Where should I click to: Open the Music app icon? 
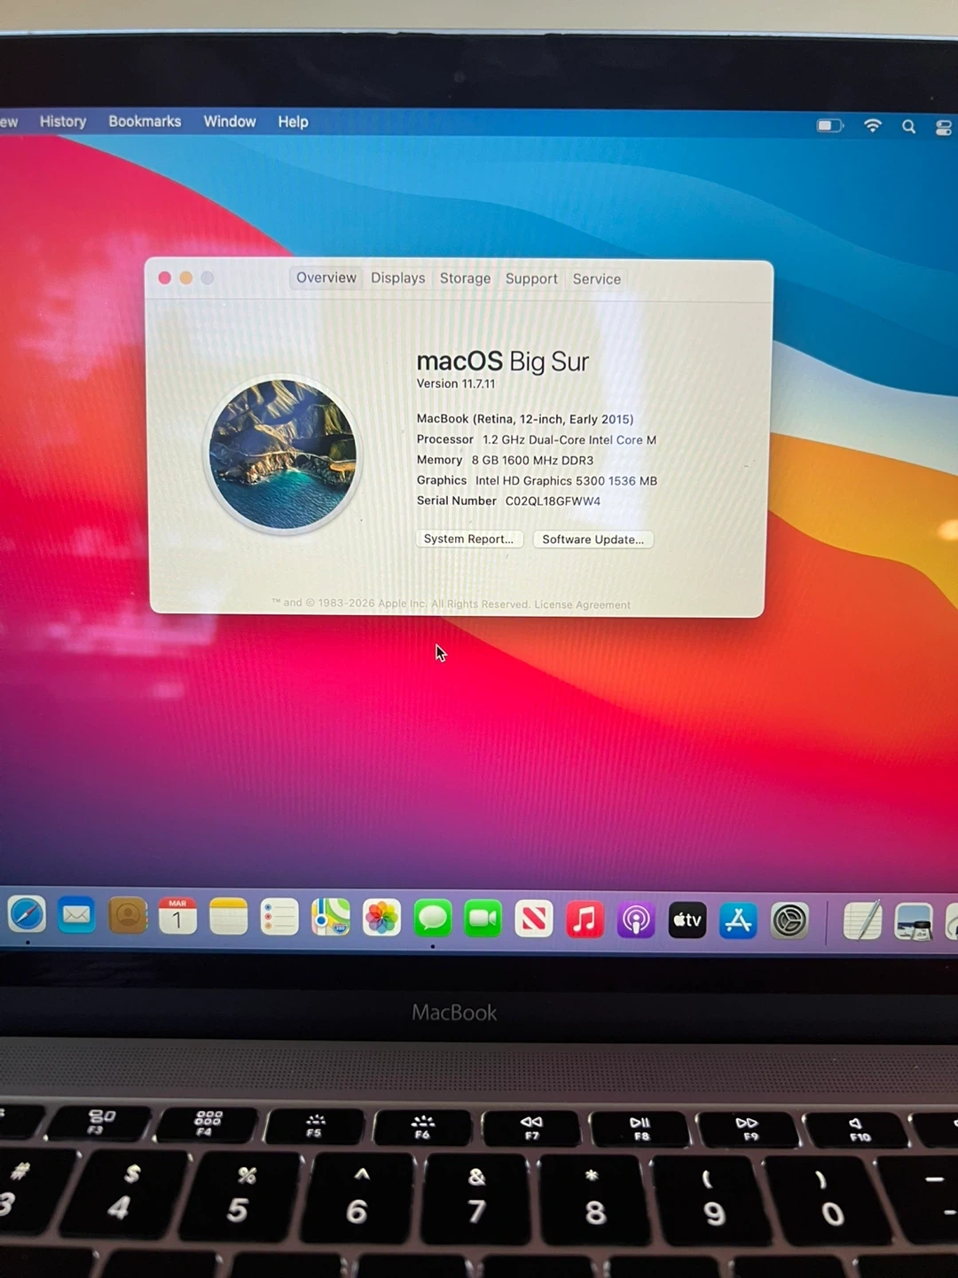[585, 919]
